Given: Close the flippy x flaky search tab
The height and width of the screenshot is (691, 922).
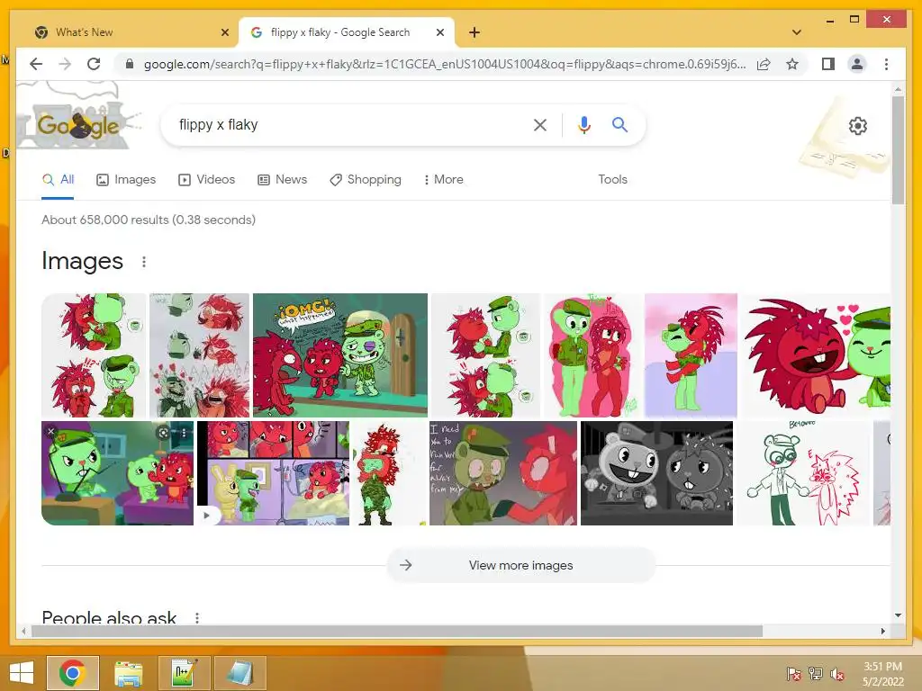Looking at the screenshot, I should [x=439, y=32].
